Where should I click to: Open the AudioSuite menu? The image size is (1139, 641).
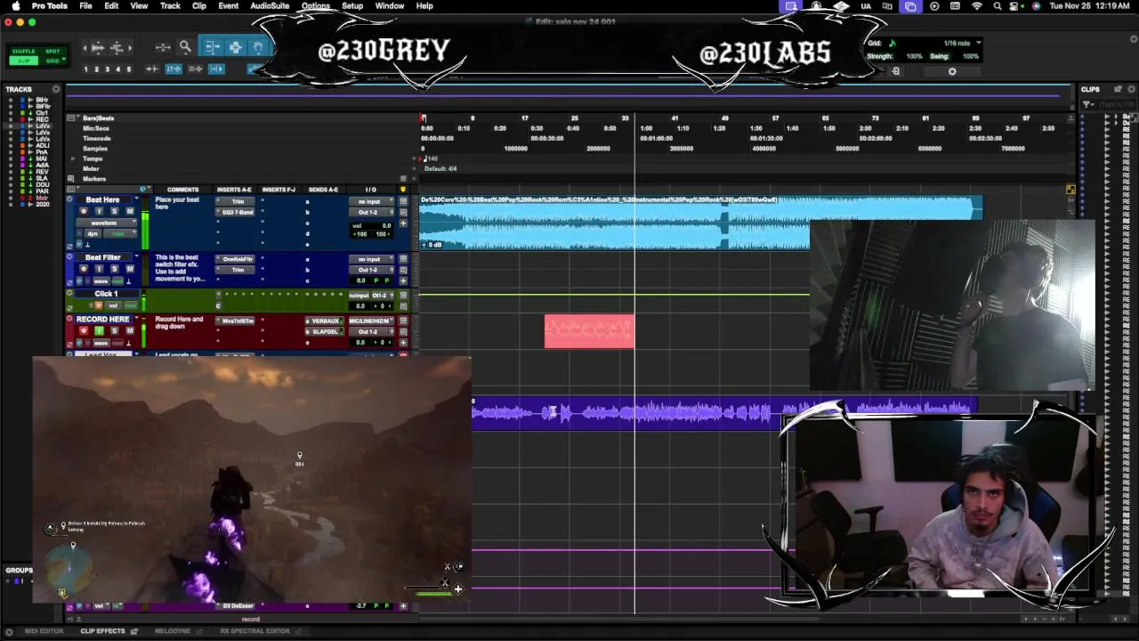[x=270, y=6]
